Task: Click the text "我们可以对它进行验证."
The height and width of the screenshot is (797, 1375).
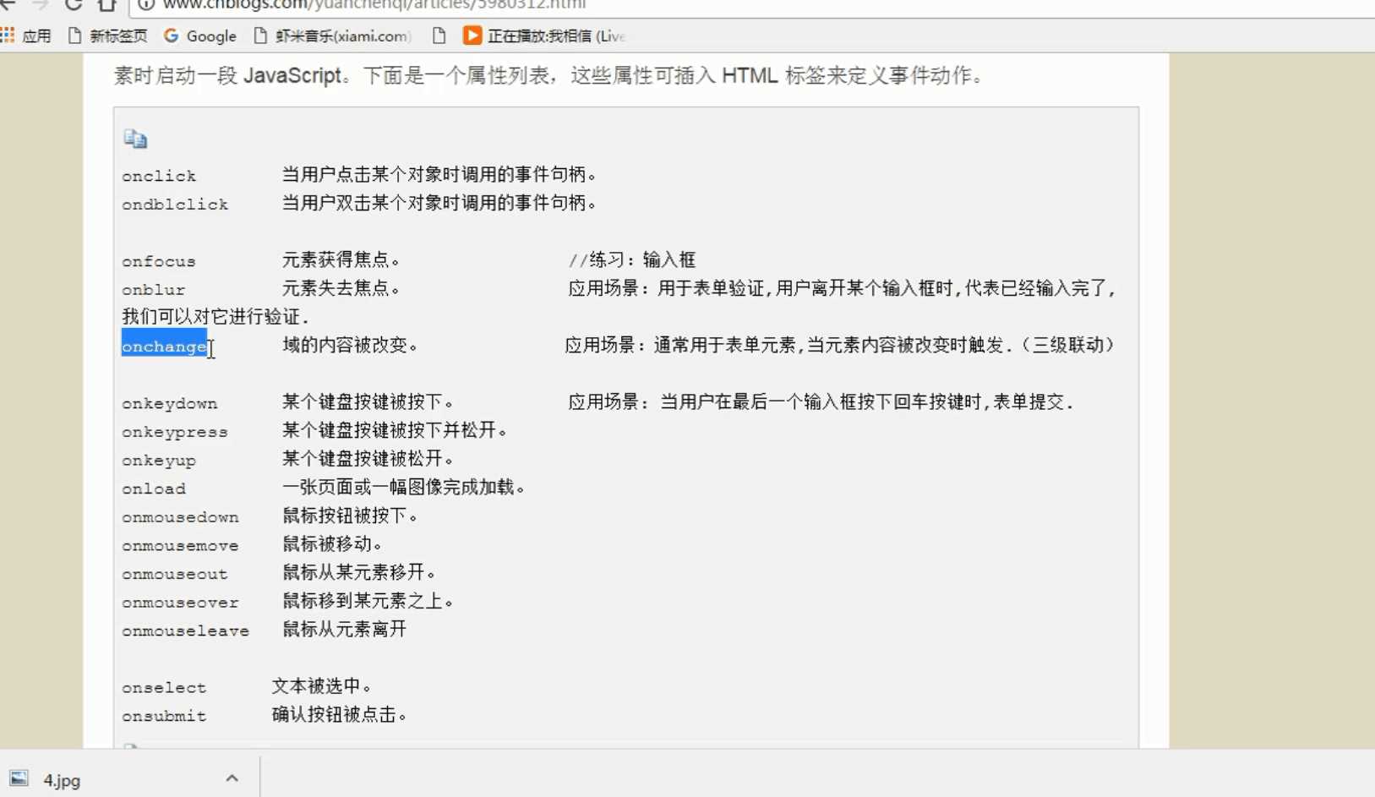Action: point(216,317)
